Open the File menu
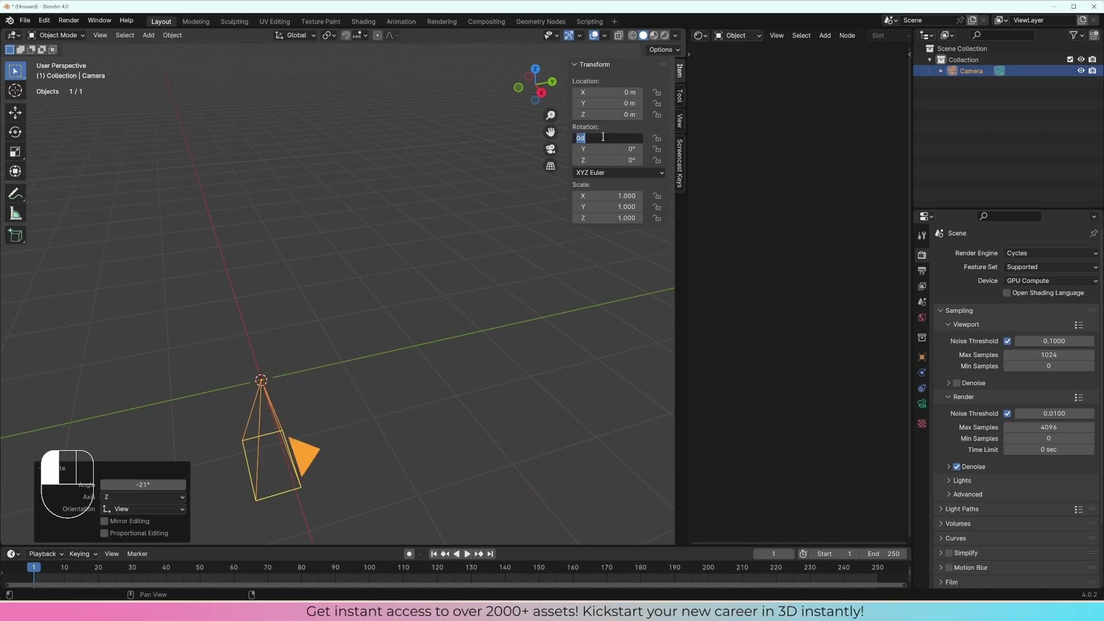This screenshot has width=1104, height=621. [x=25, y=20]
